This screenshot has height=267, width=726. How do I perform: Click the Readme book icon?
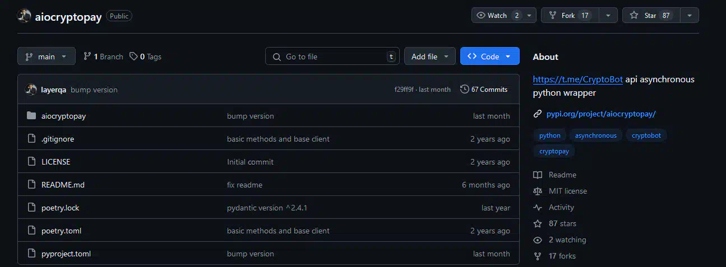[538, 175]
